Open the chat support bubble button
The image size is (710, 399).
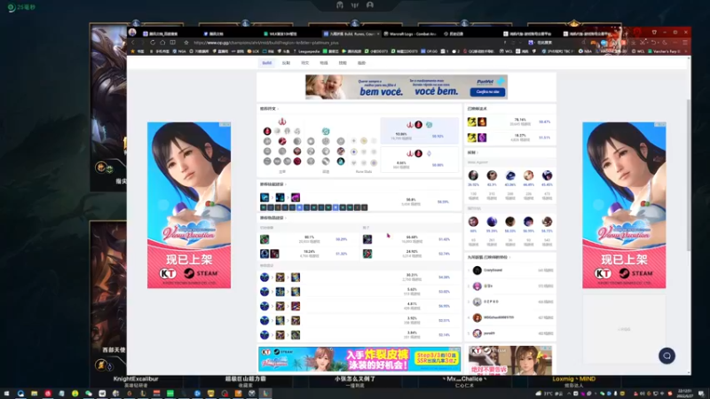[667, 356]
